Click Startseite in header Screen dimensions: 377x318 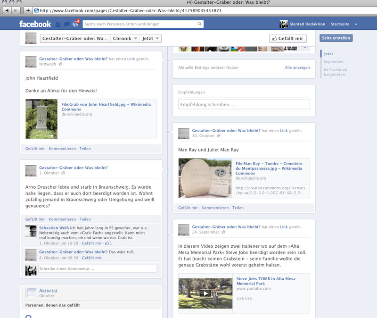[340, 24]
